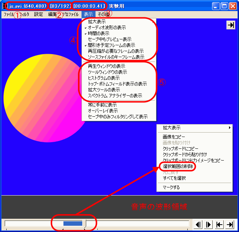Screen dimensions: 239x232
Task: Click the film icon in the title bar
Action: point(5,6)
